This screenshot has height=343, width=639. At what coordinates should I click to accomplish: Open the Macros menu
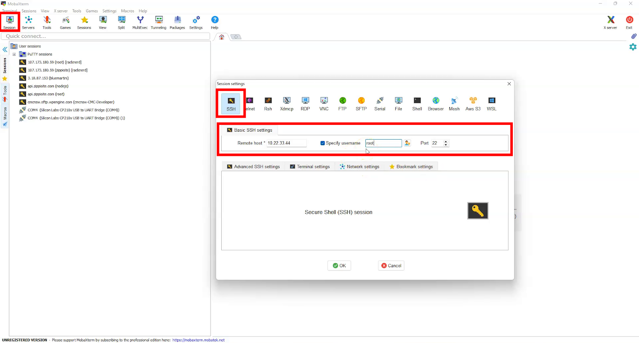tap(128, 11)
